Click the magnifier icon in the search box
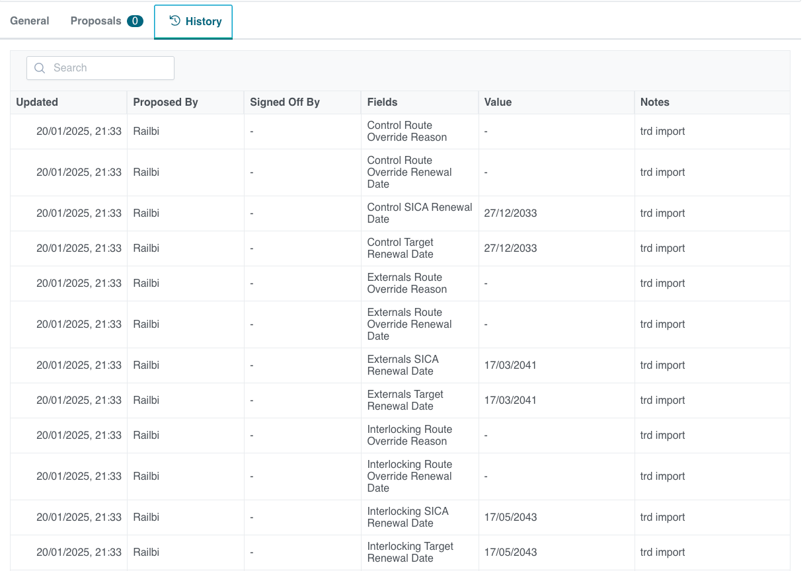 coord(40,68)
